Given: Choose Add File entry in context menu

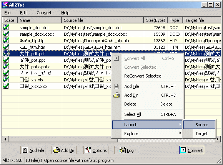Looking at the screenshot, I should 148,86.
